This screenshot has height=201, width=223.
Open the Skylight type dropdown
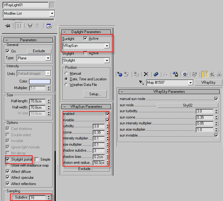point(107,60)
